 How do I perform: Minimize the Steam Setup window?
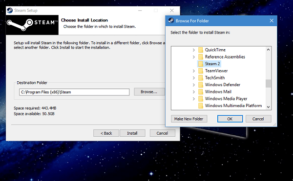click(140, 10)
